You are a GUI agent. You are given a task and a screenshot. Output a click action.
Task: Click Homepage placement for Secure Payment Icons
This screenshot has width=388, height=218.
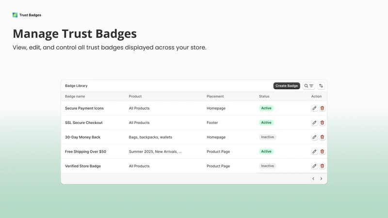[x=216, y=108]
